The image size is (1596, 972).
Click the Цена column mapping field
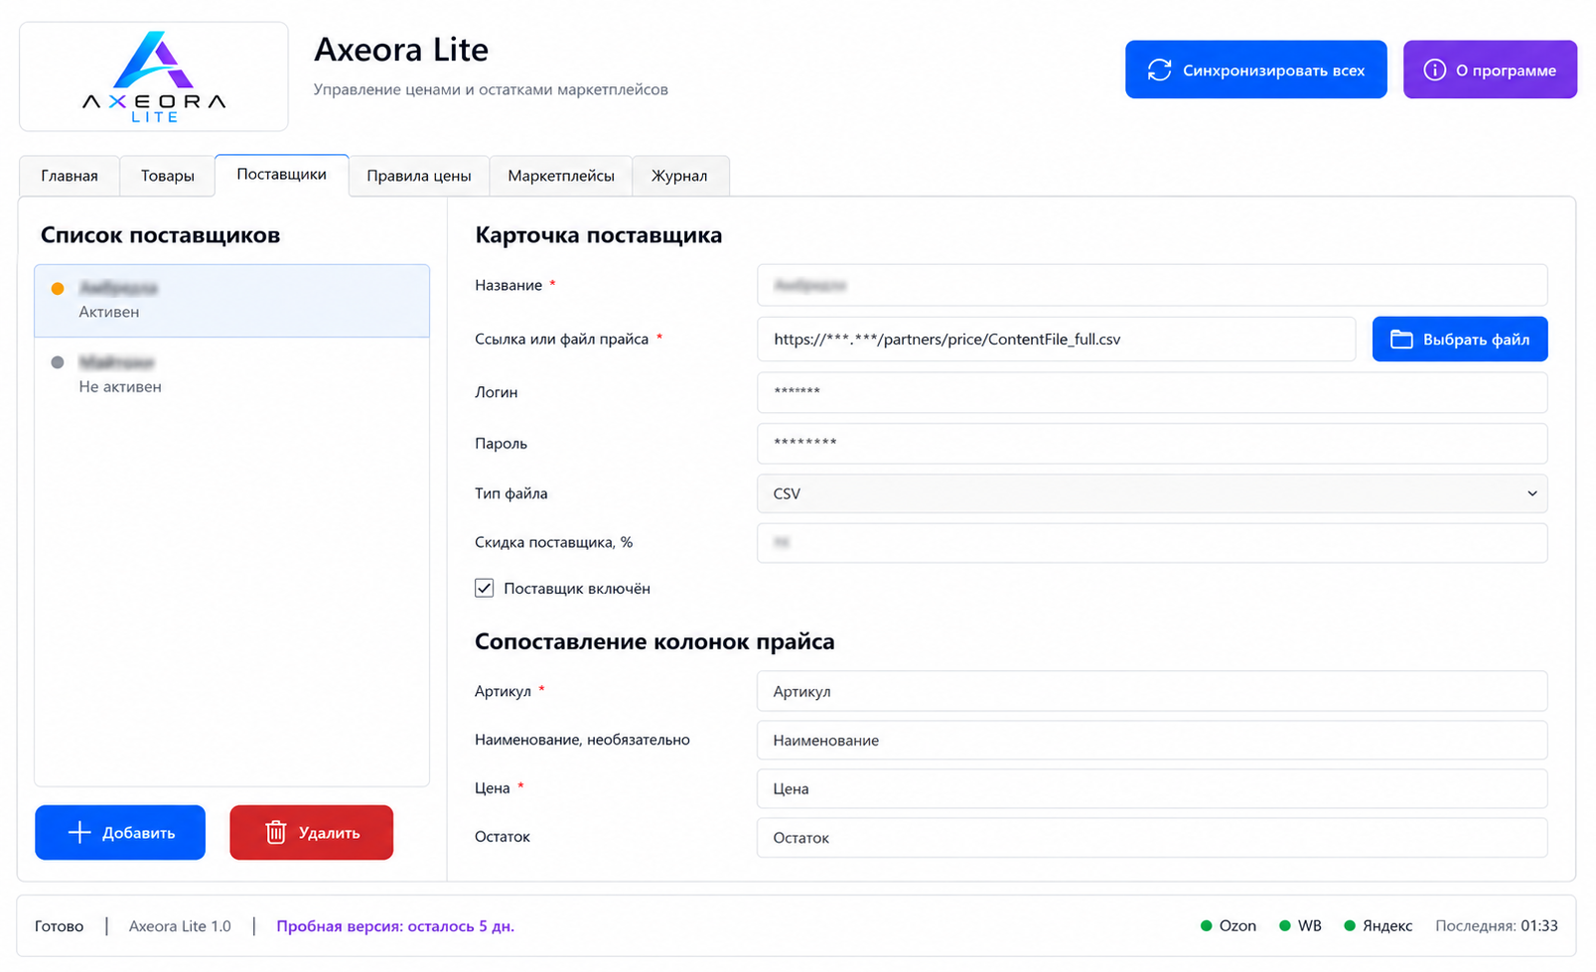pos(1152,788)
